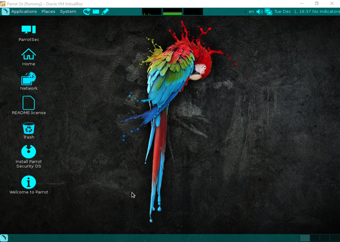340x242 pixels.
Task: Click the terminal icon on the top panel
Action: point(96,11)
